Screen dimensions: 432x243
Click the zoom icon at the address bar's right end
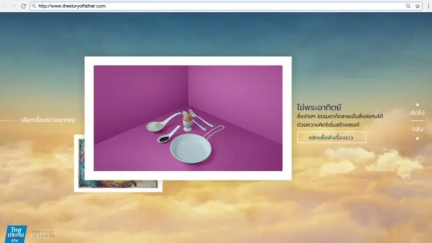pyautogui.click(x=408, y=6)
